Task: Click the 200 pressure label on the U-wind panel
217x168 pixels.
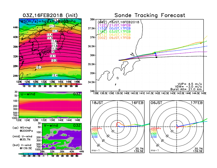Action: pyautogui.click(x=15, y=106)
